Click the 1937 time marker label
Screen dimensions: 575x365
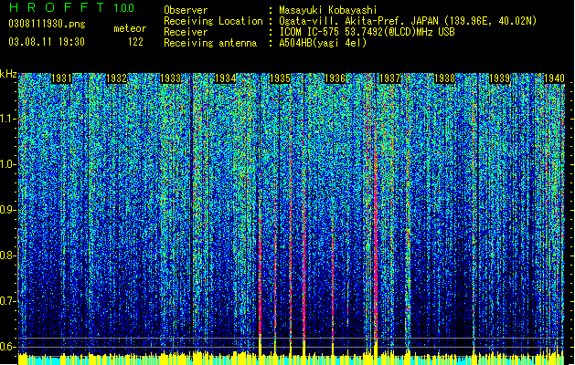(389, 78)
